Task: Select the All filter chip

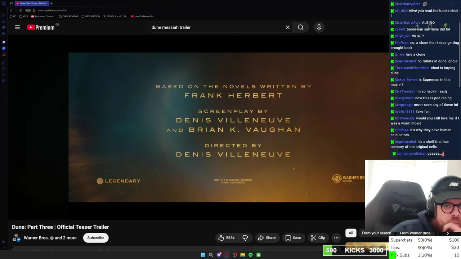Action: coord(351,233)
